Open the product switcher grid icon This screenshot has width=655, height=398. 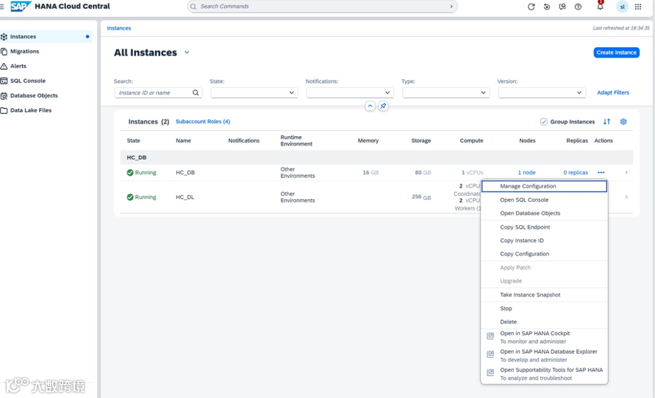pyautogui.click(x=638, y=7)
